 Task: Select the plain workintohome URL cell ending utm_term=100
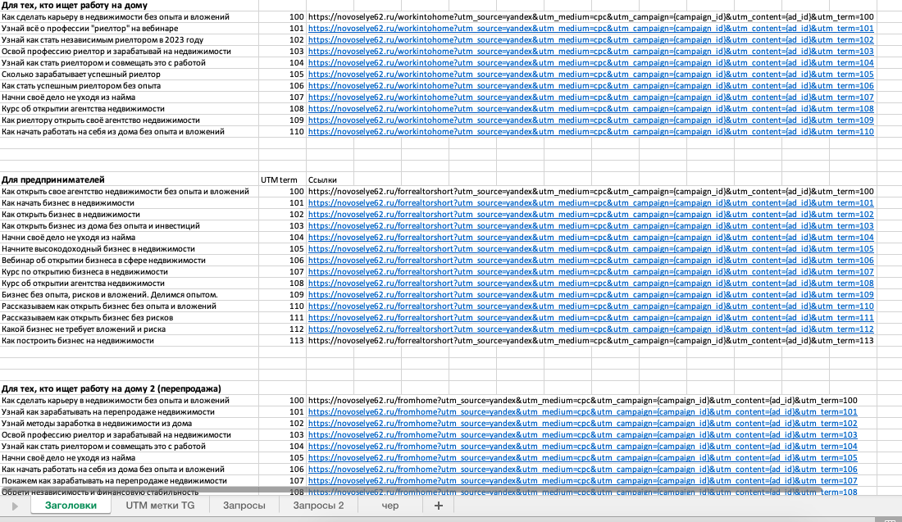coord(590,16)
